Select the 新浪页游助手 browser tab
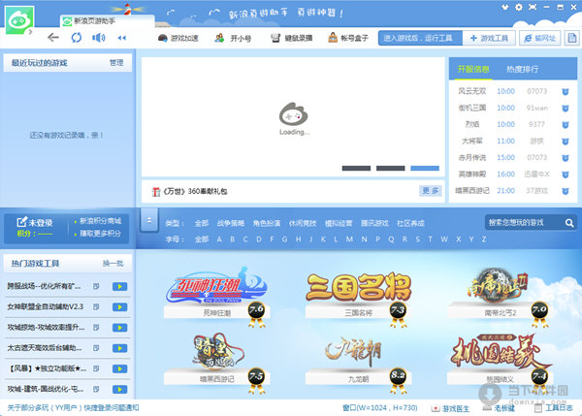The image size is (582, 416). (108, 21)
